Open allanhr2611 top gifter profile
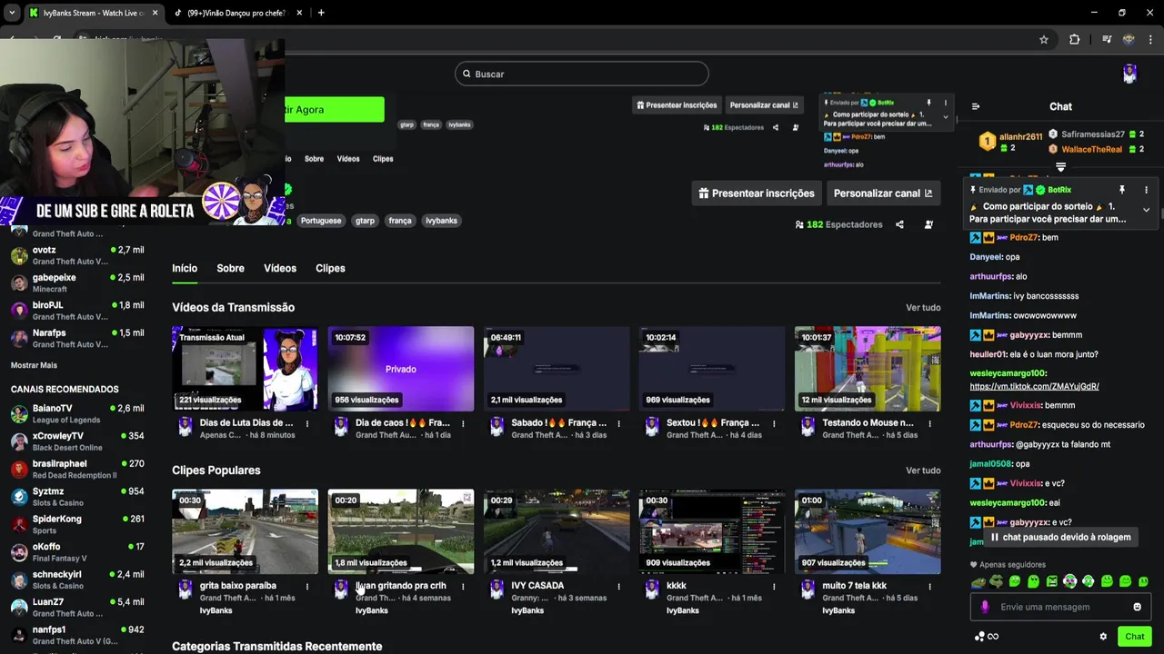This screenshot has height=654, width=1164. (1011, 142)
